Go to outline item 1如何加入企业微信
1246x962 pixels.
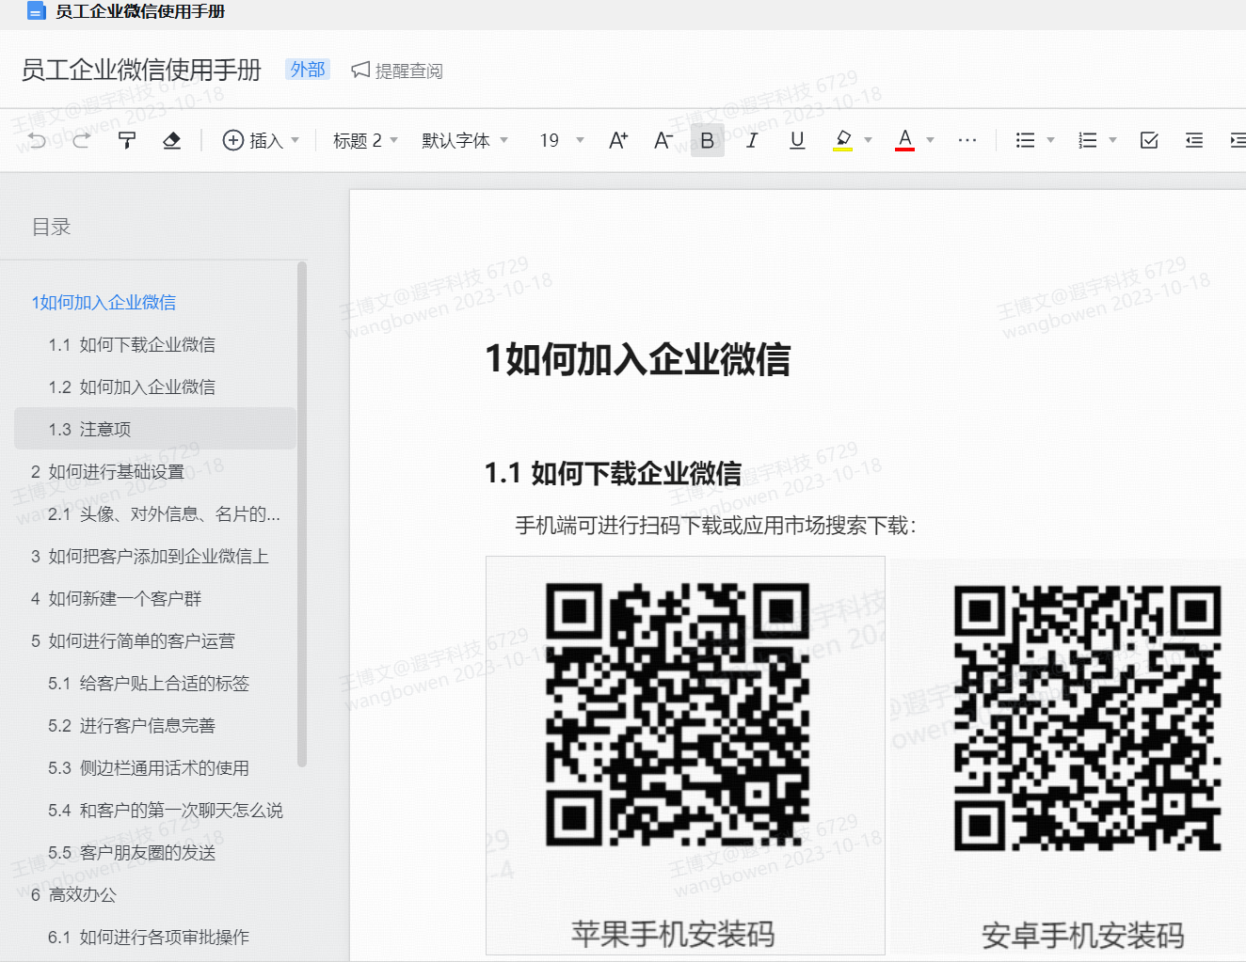coord(104,302)
